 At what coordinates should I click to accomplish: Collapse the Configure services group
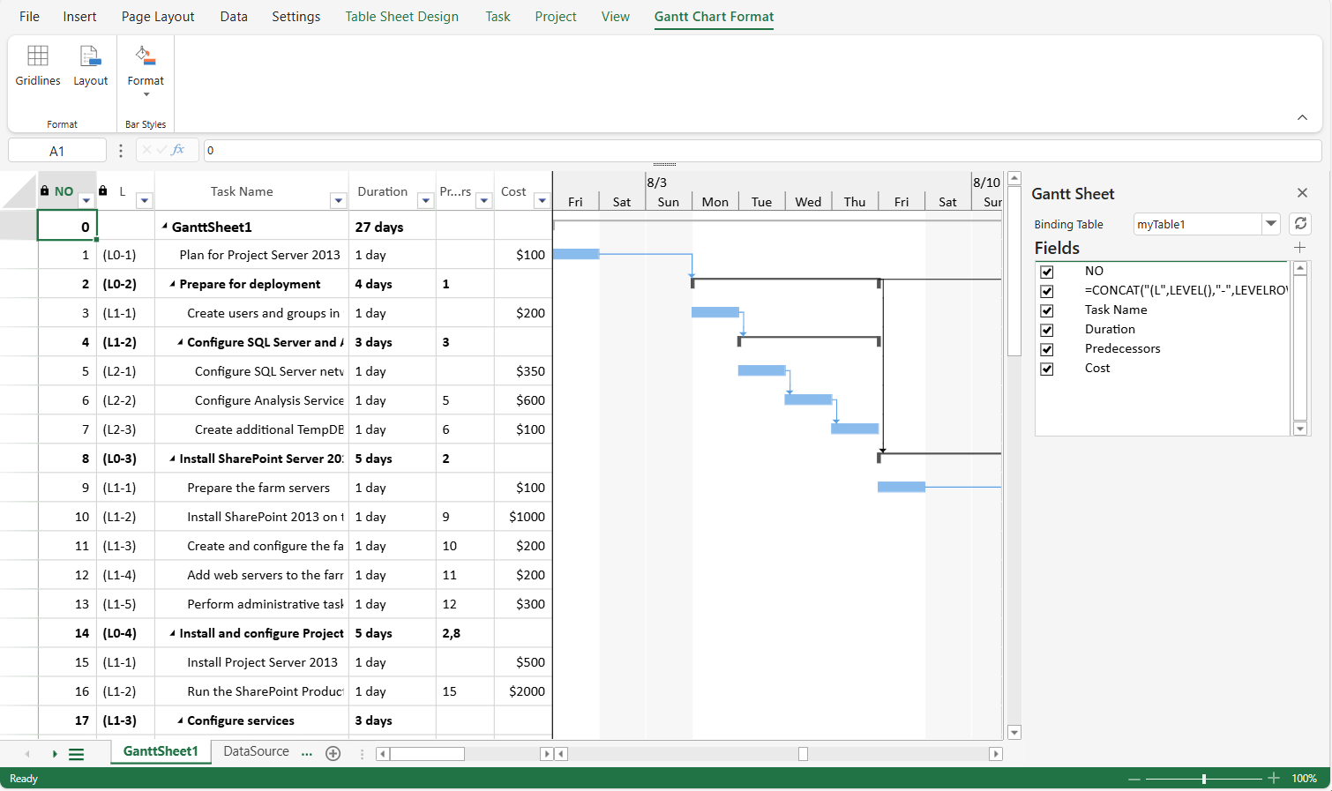tap(181, 720)
